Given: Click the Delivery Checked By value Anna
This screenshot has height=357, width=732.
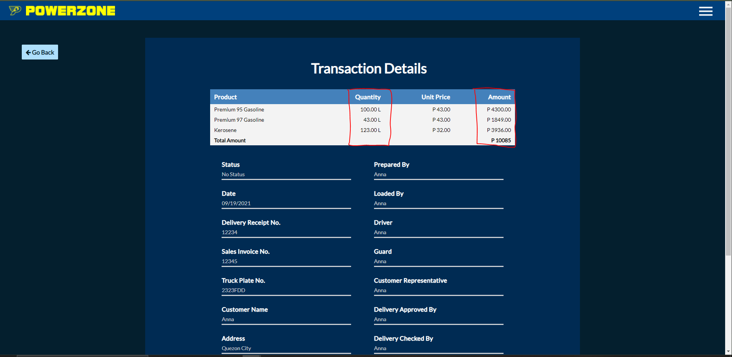Looking at the screenshot, I should coord(380,348).
